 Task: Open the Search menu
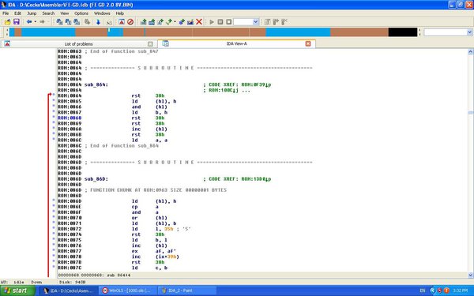pos(48,13)
